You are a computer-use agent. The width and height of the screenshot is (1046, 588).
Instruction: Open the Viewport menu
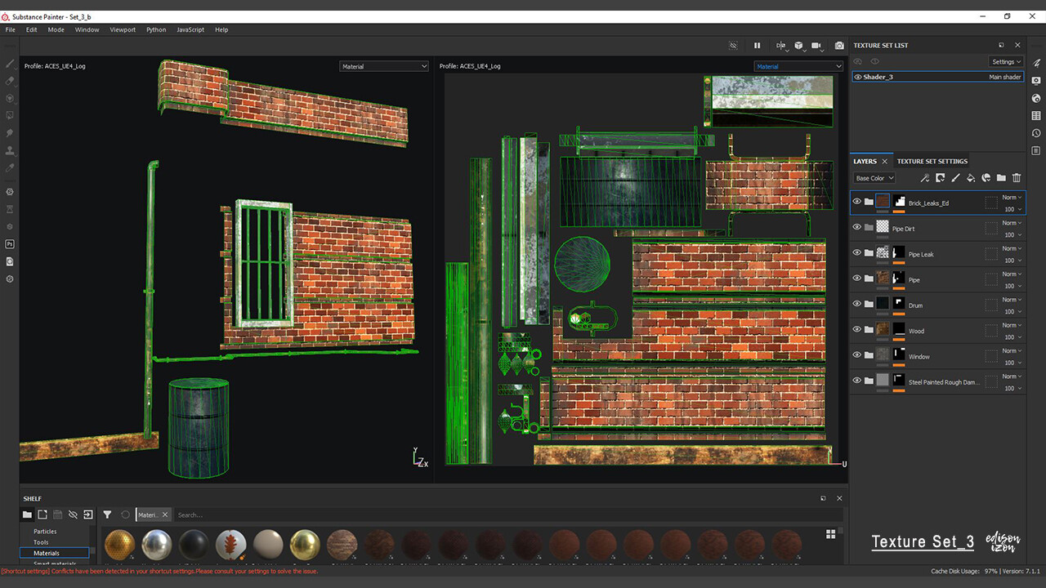[x=123, y=29]
